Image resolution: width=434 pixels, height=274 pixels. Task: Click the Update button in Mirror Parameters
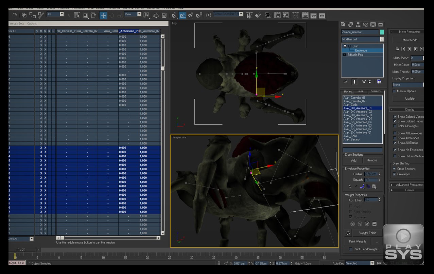coord(410,98)
